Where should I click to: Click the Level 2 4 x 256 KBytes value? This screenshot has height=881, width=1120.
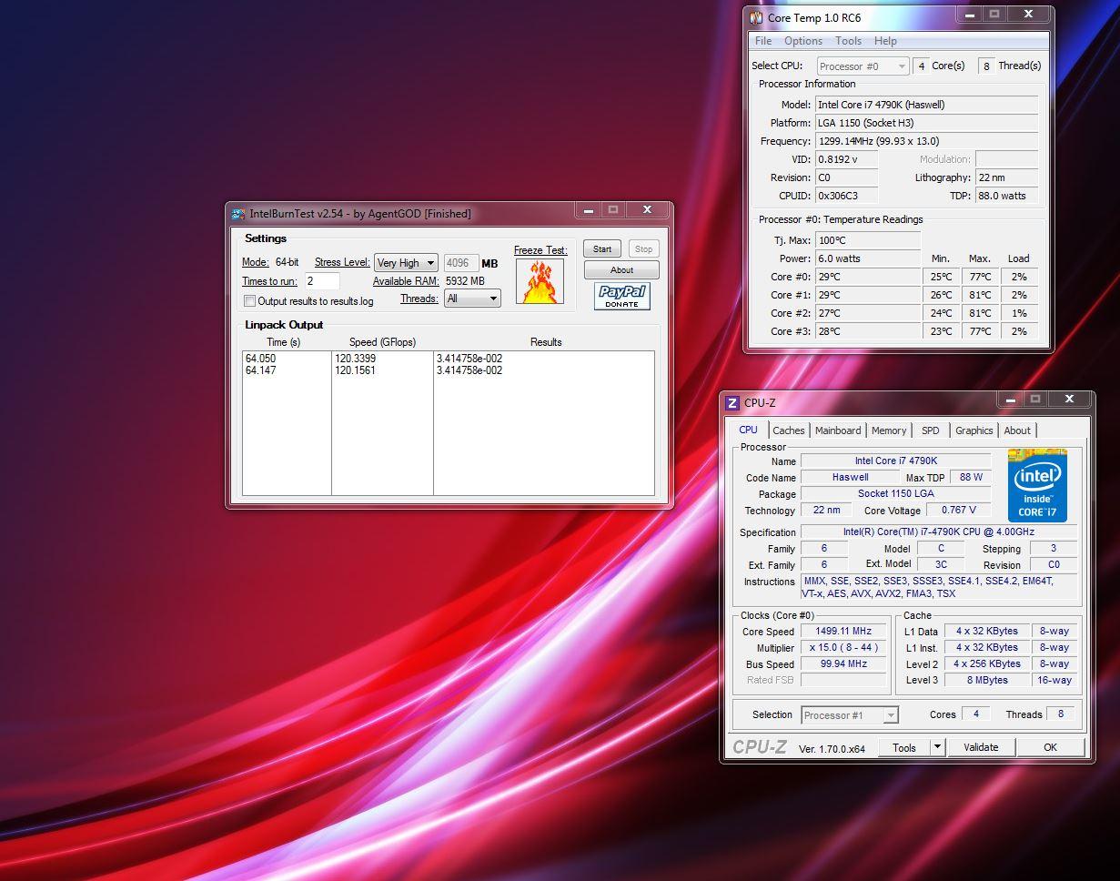coord(987,664)
